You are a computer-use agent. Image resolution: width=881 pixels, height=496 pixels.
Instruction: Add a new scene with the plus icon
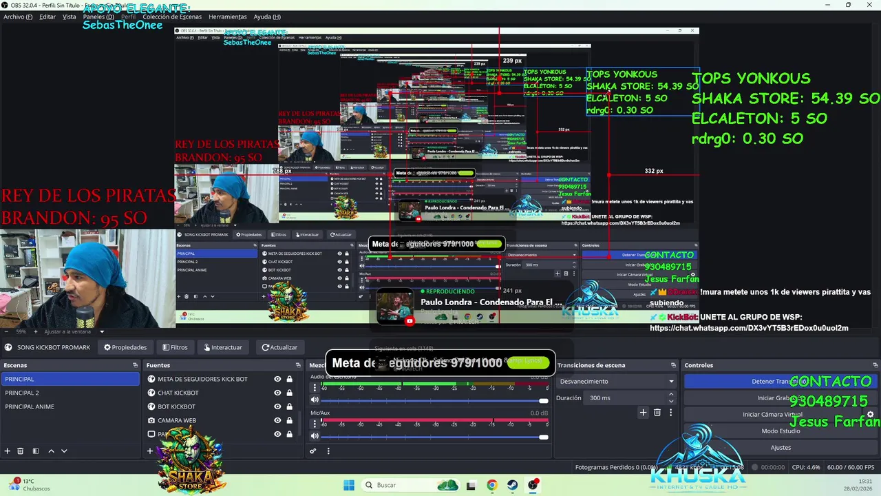pyautogui.click(x=8, y=451)
